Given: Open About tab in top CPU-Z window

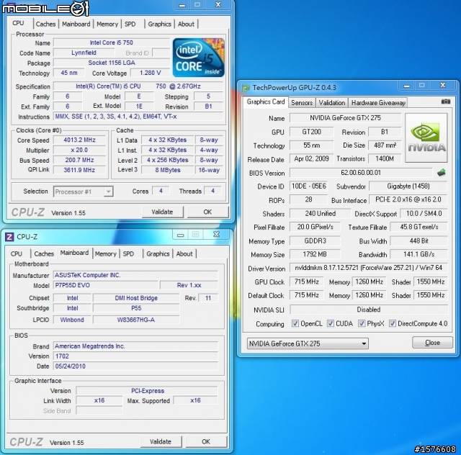Looking at the screenshot, I should point(186,24).
